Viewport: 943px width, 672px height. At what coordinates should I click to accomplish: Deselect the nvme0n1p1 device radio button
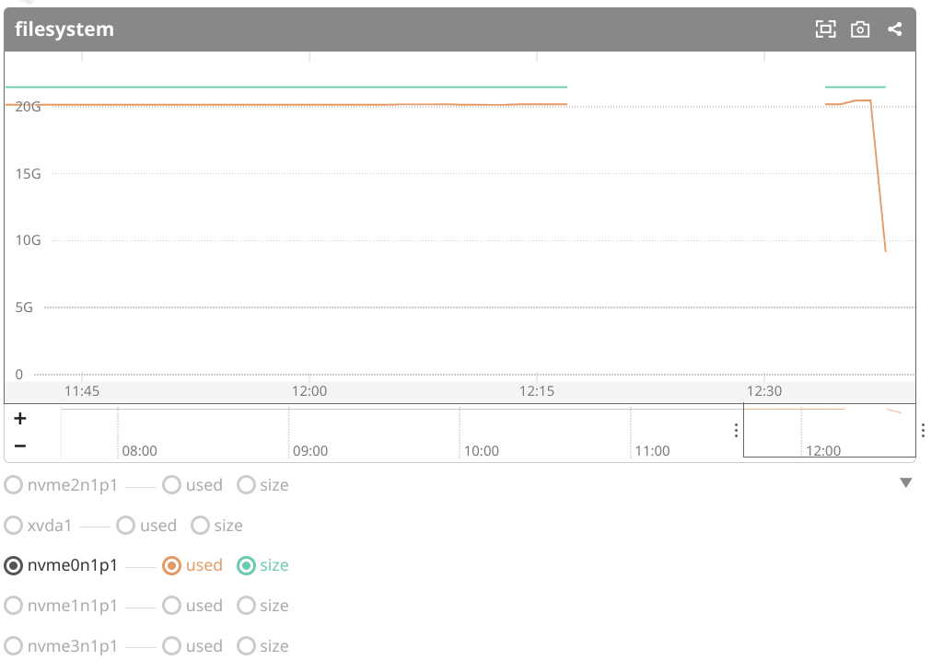point(14,565)
